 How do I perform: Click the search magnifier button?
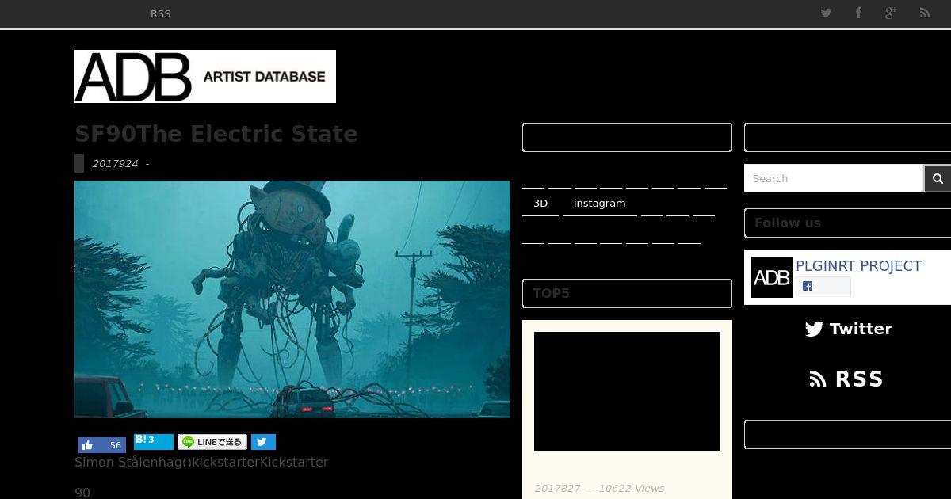coord(938,178)
